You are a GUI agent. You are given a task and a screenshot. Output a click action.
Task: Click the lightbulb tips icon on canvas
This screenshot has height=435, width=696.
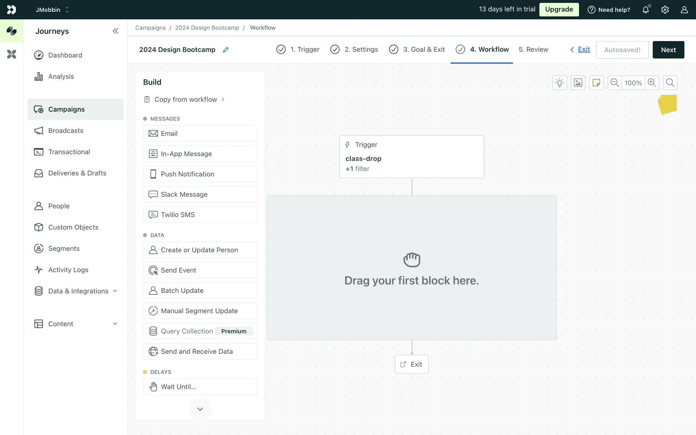point(559,83)
